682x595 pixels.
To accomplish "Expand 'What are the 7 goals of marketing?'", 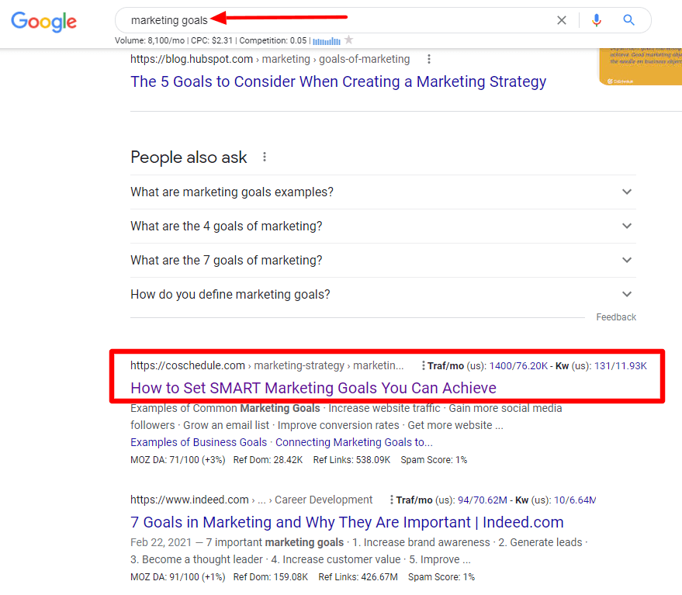I will [x=383, y=260].
